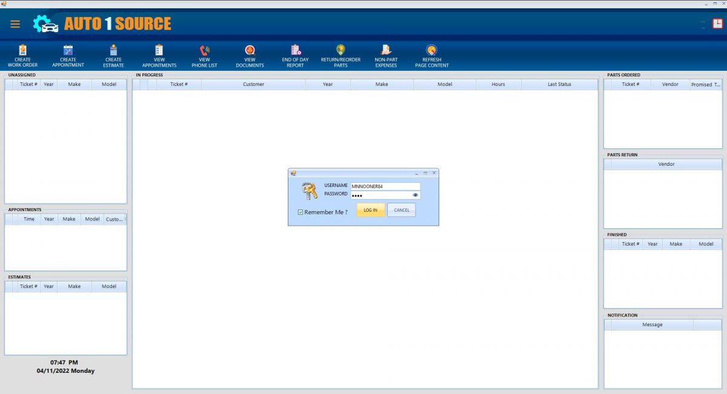This screenshot has width=727, height=394.
Task: Click the CANCEL button on the login dialog
Action: click(402, 209)
